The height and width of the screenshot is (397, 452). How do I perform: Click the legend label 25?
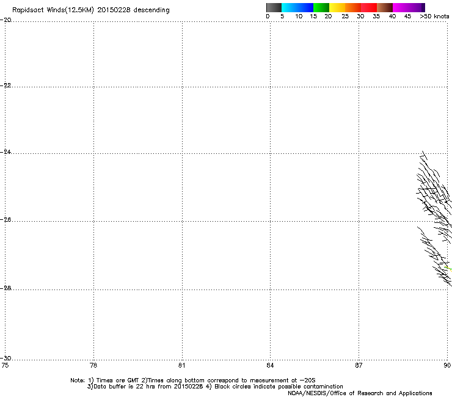(x=345, y=16)
